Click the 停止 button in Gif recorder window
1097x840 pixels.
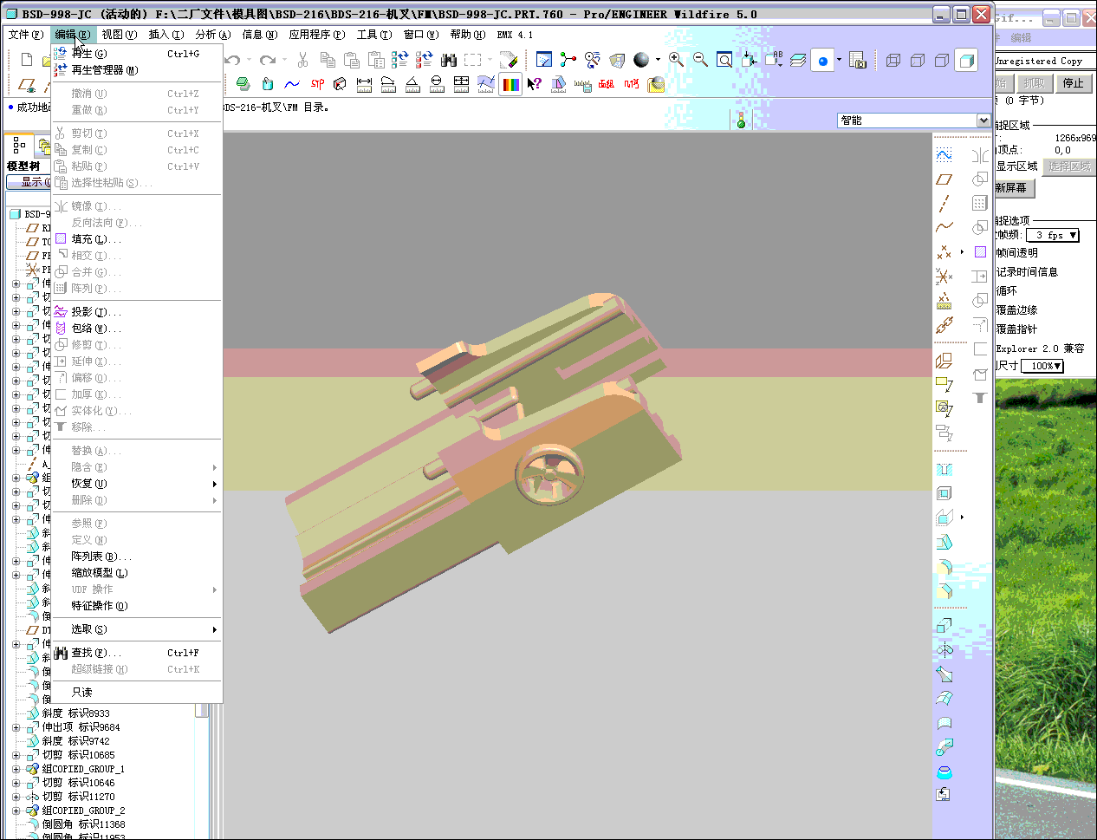(x=1074, y=83)
